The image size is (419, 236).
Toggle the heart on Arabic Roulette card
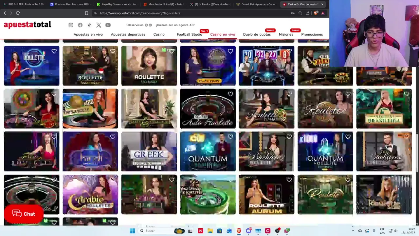coord(113,180)
